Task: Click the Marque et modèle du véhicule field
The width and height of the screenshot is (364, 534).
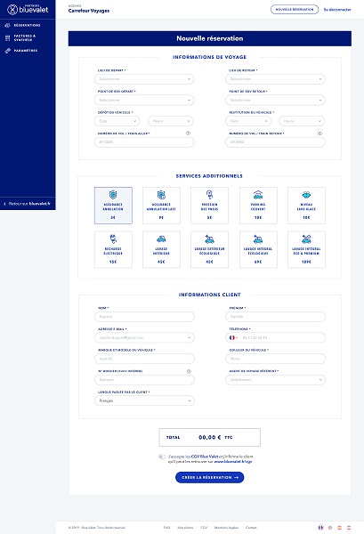Action: 144,359
